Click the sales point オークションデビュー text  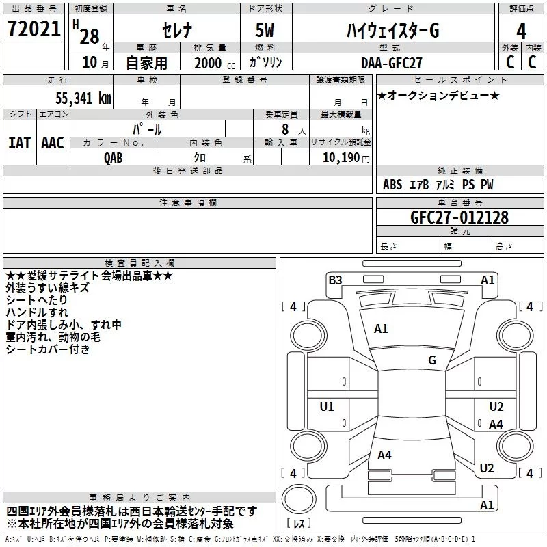pos(438,95)
